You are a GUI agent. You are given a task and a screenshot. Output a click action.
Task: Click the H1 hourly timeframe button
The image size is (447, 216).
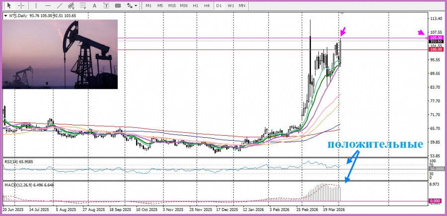point(196,5)
